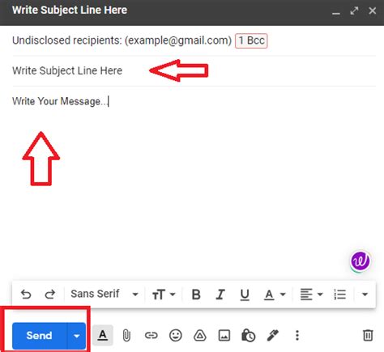Click the Undisclosed recipients field
The height and width of the screenshot is (352, 384).
(194, 40)
